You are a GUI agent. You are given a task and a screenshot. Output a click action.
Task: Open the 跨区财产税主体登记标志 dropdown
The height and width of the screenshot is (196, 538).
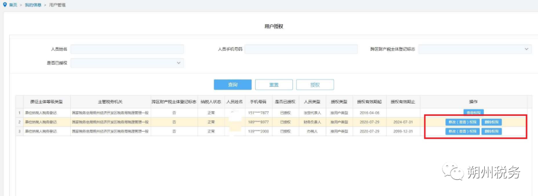point(475,49)
